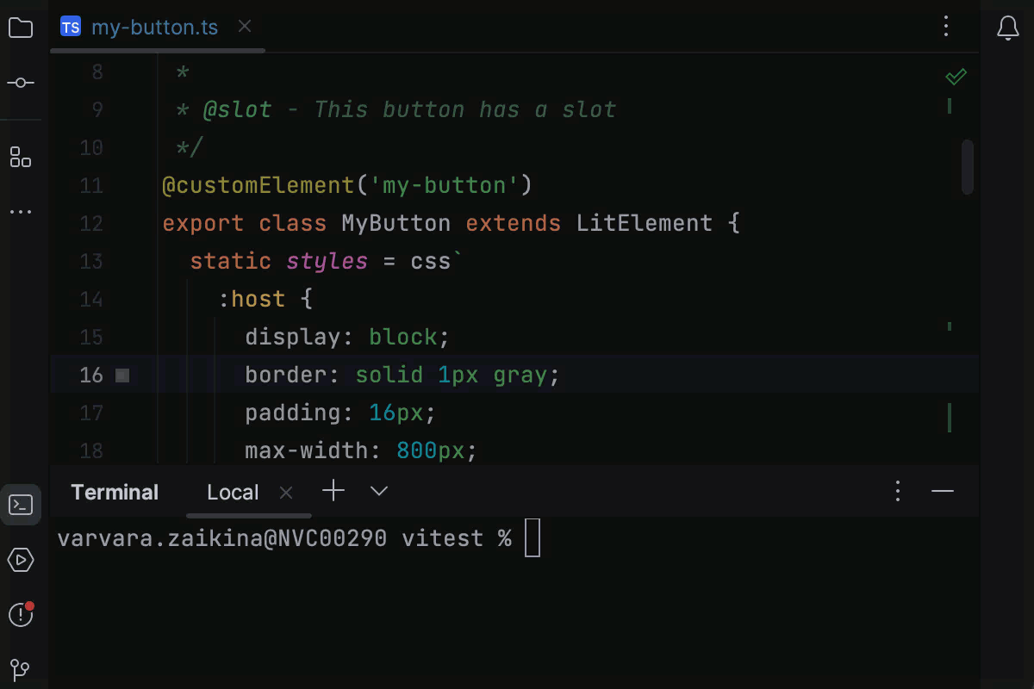The width and height of the screenshot is (1034, 689).
Task: Toggle the gutter marker on line 16
Action: (x=122, y=375)
